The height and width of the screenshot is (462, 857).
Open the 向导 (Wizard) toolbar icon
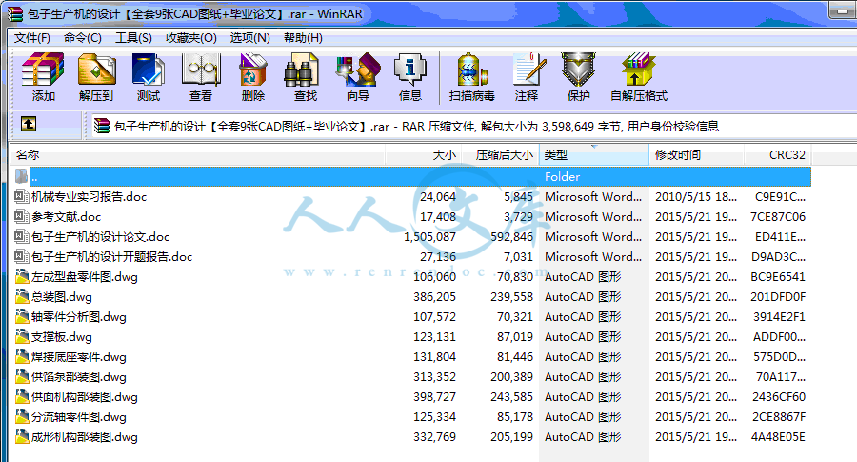(358, 70)
